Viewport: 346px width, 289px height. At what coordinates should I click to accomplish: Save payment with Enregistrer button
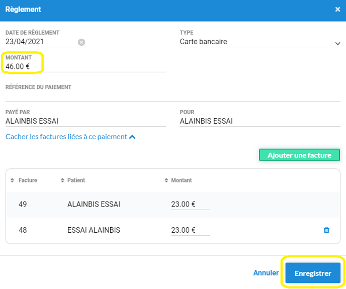[x=312, y=273]
